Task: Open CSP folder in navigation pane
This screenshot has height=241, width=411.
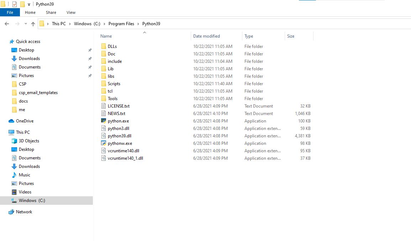Action: pos(22,84)
